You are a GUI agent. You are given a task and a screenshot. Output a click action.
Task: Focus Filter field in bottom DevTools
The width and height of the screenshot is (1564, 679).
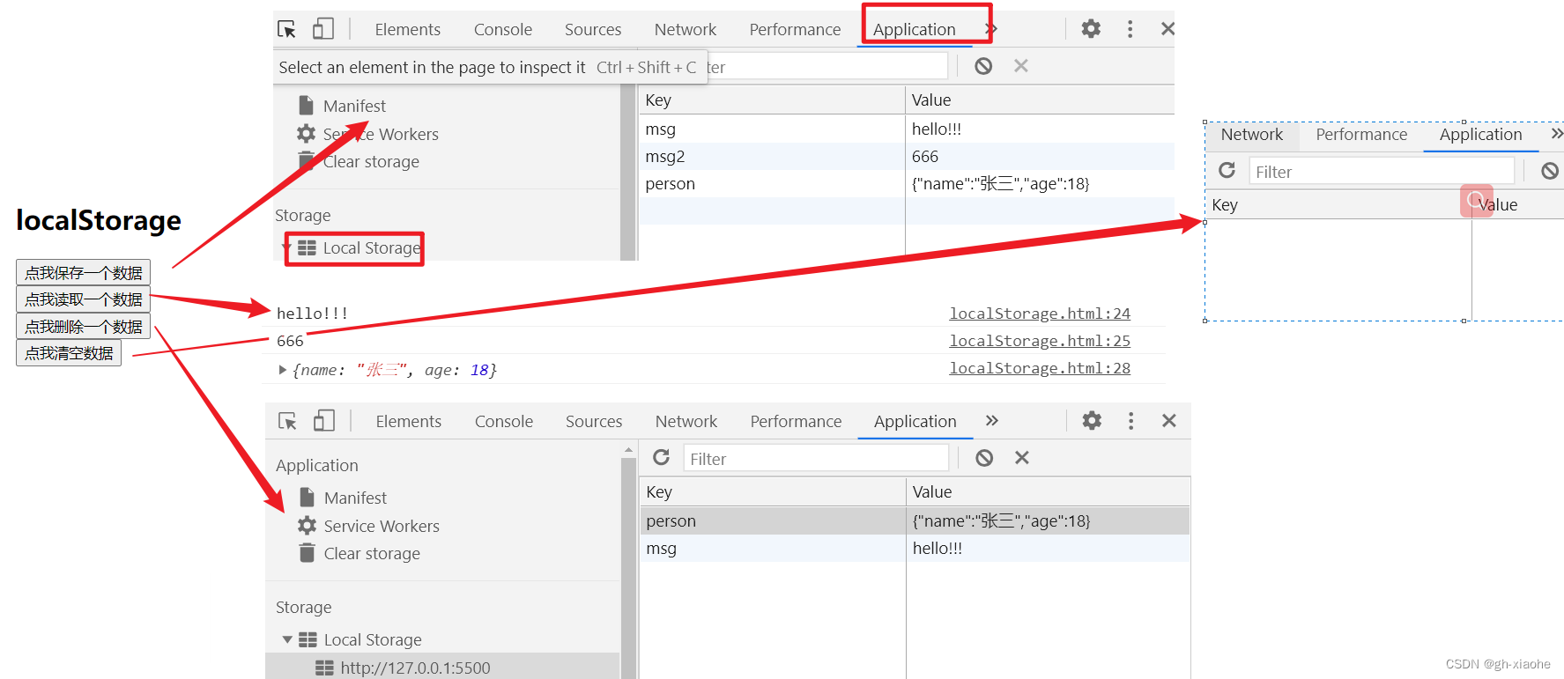[x=816, y=458]
